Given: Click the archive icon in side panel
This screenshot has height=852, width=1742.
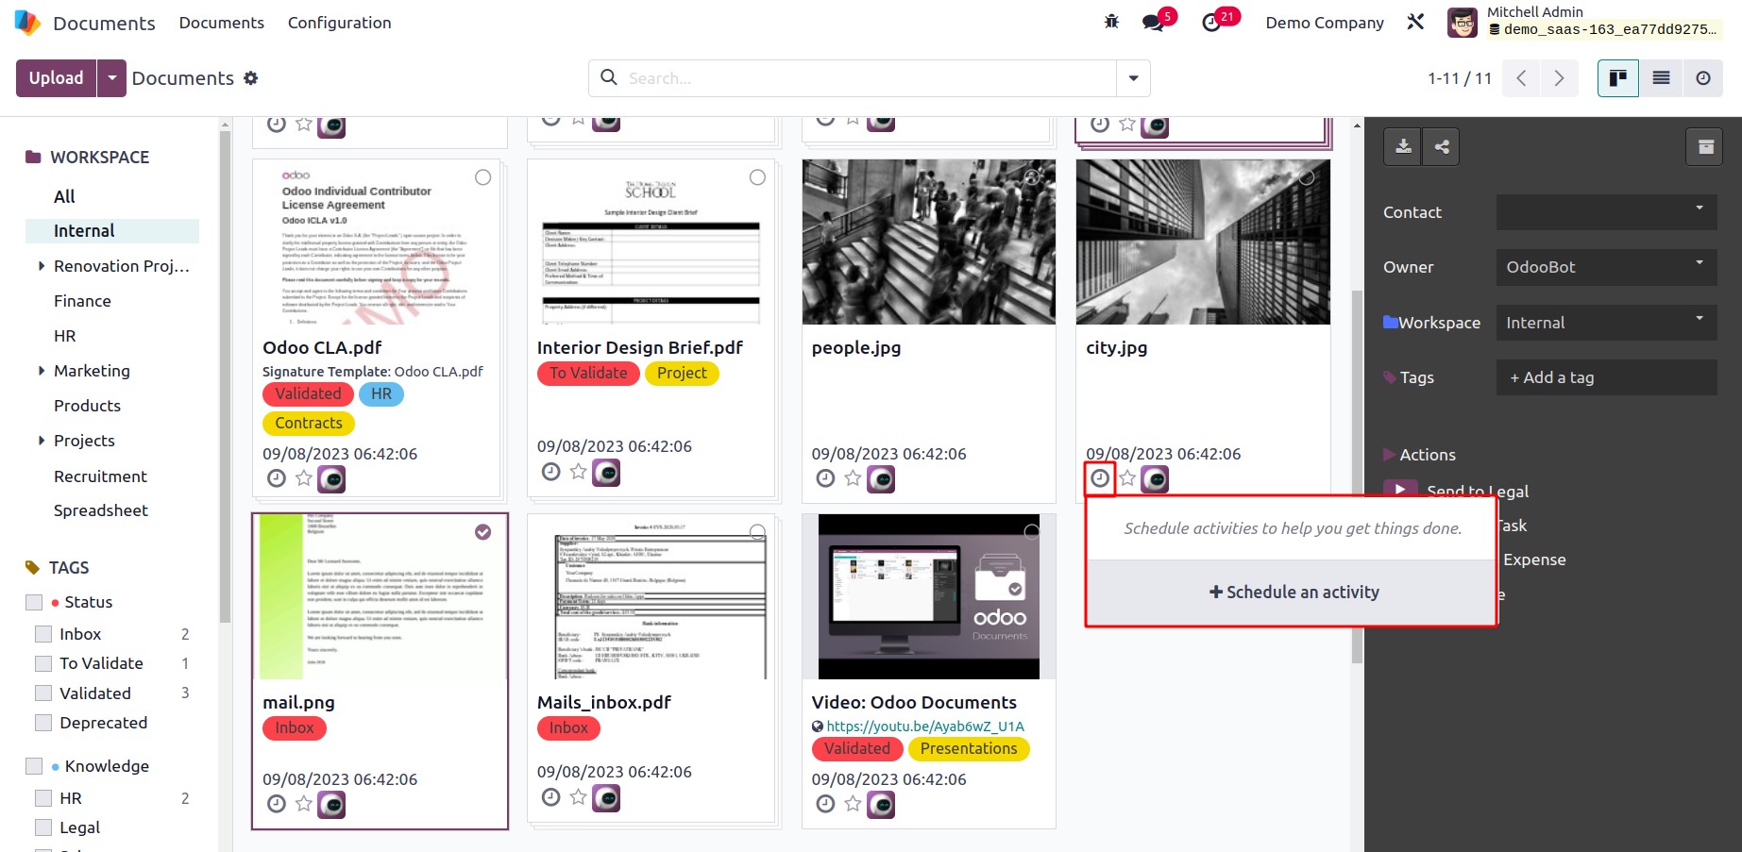Looking at the screenshot, I should click(x=1704, y=146).
